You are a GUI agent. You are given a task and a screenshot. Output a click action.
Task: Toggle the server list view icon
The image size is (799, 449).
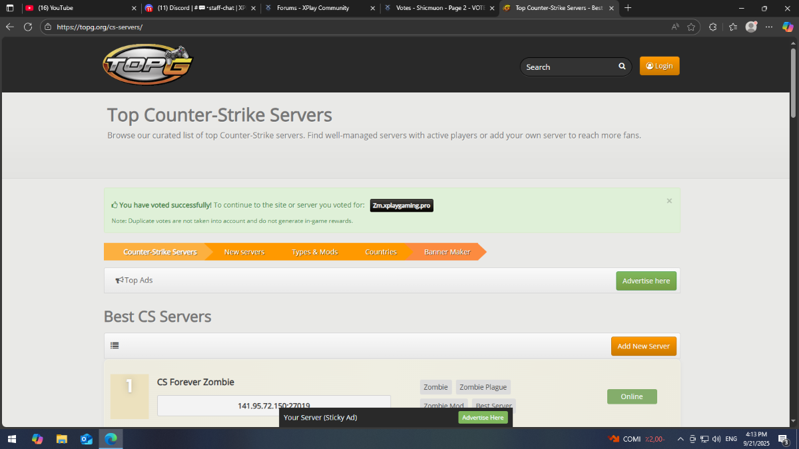pos(115,346)
